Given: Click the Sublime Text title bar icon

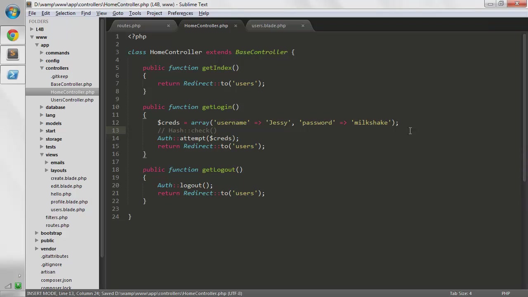Looking at the screenshot, I should [29, 5].
